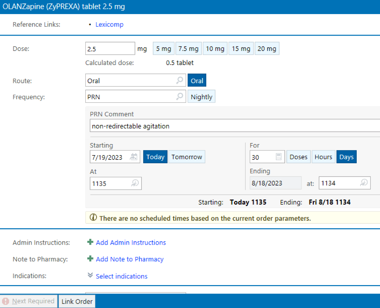Select the Nightly frequency quick option
Screen dimensions: 380x308
pos(201,97)
